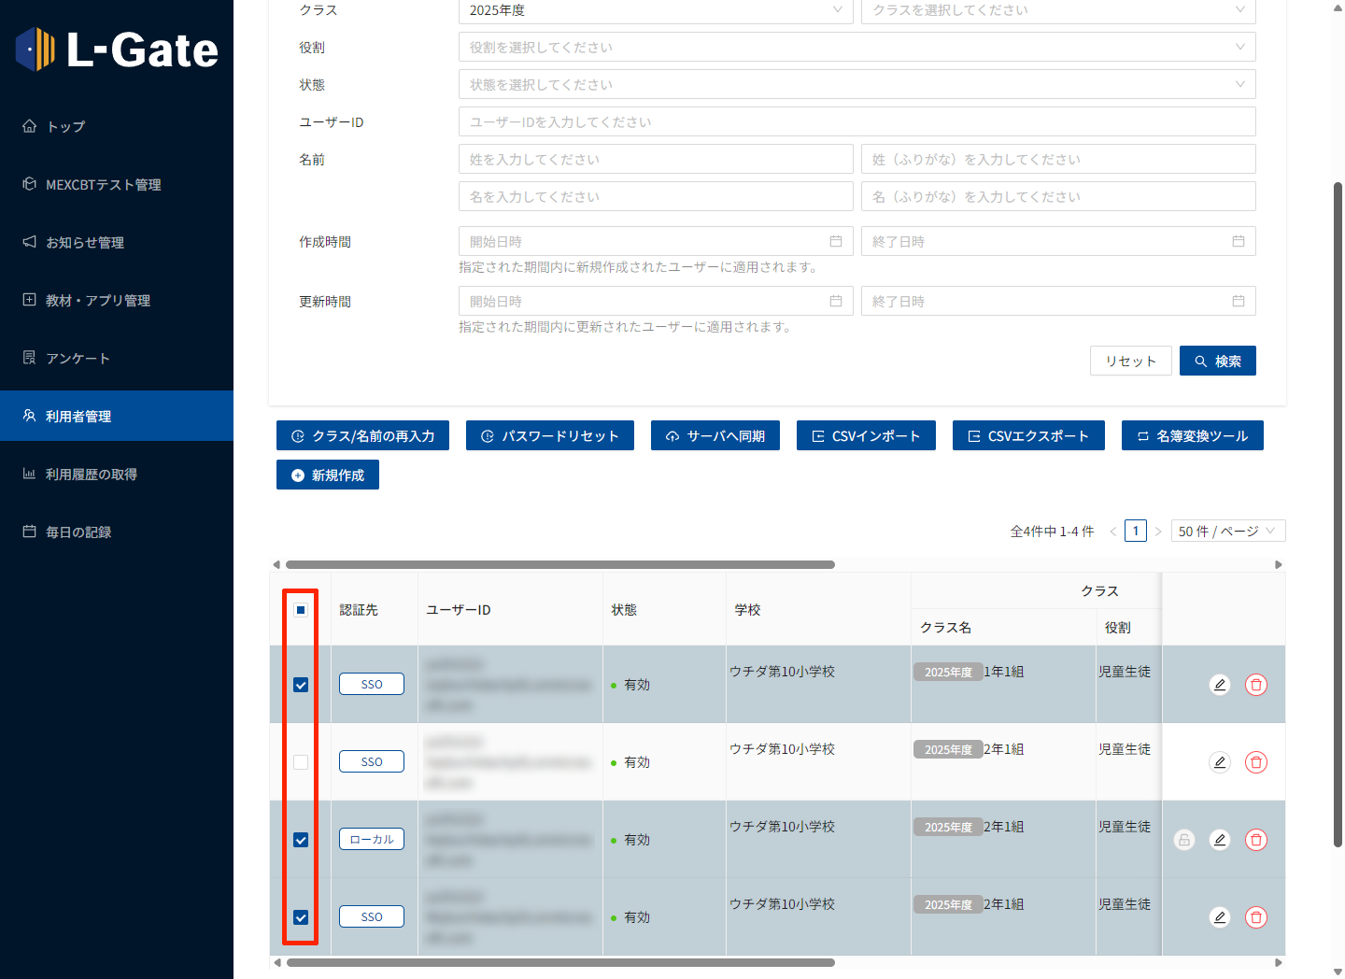The width and height of the screenshot is (1345, 979).
Task: Toggle the select-all checkbox in the table header
Action: click(301, 610)
